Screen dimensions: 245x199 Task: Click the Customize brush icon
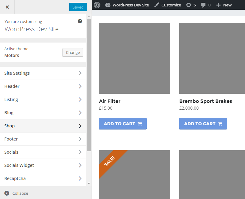(156, 5)
